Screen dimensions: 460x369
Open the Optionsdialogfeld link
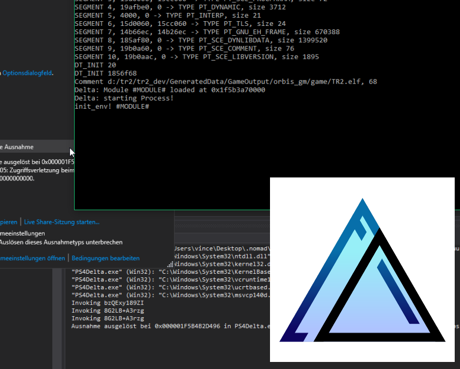point(27,73)
